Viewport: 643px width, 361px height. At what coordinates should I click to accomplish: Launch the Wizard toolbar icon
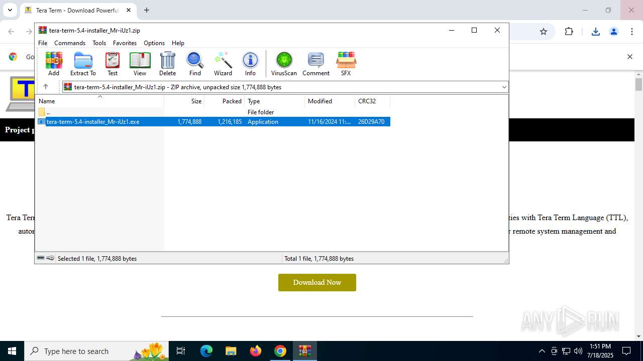[x=223, y=64]
